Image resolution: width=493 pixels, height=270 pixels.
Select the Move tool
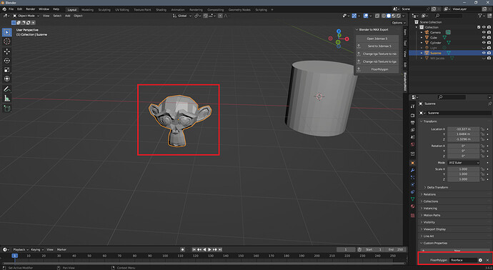(7, 51)
